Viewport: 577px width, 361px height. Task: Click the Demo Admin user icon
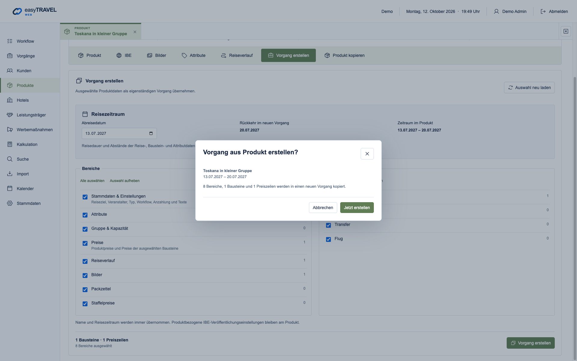coord(496,11)
